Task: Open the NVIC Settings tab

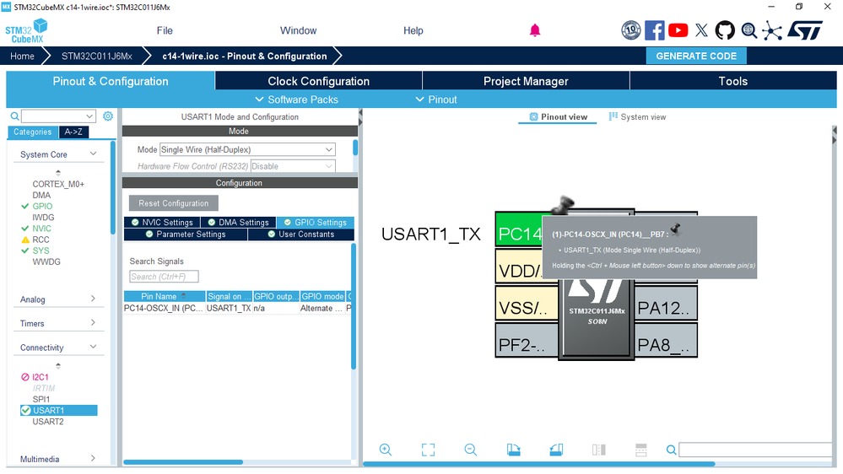Action: click(x=162, y=223)
